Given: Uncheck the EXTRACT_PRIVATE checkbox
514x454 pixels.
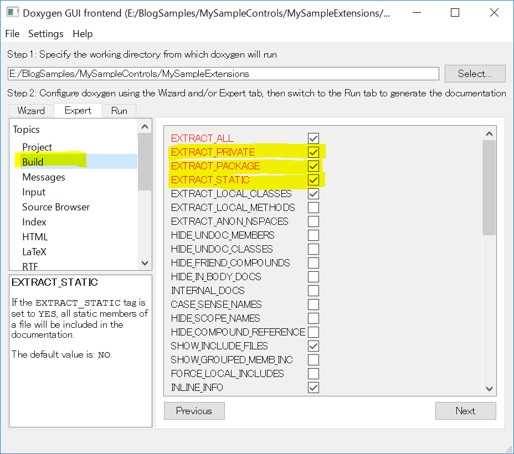Looking at the screenshot, I should [313, 152].
